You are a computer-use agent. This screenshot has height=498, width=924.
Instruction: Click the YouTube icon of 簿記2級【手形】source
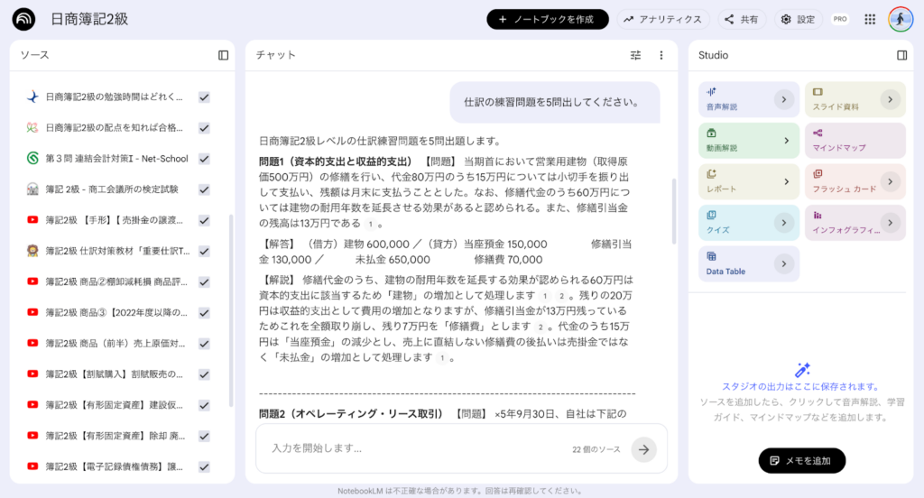(x=33, y=220)
